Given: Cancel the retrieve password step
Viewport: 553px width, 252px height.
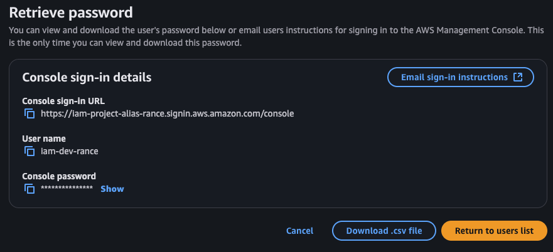Looking at the screenshot, I should 300,231.
